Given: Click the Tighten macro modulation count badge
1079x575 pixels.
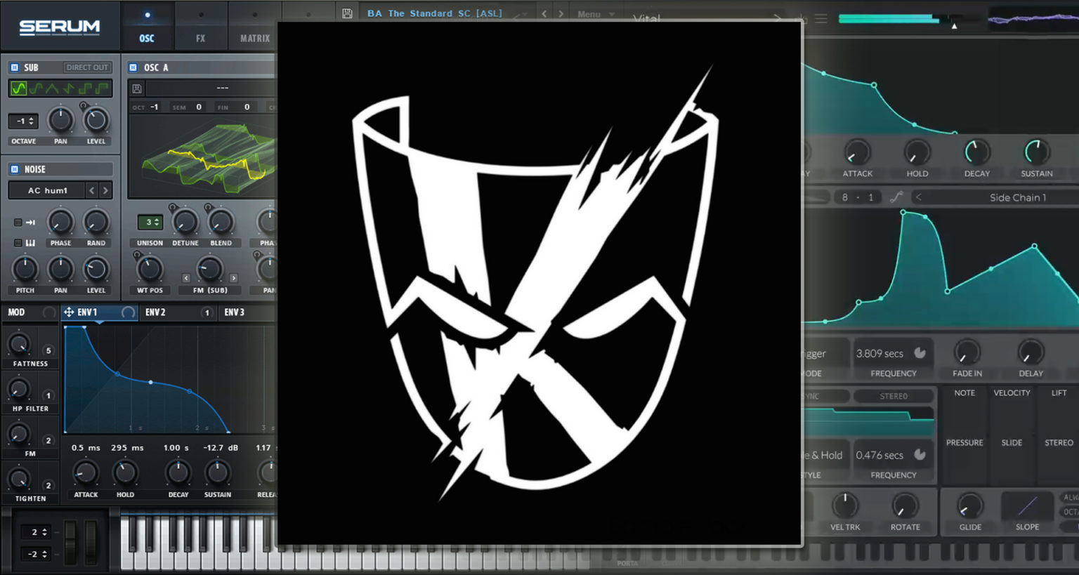Looking at the screenshot, I should pyautogui.click(x=48, y=485).
